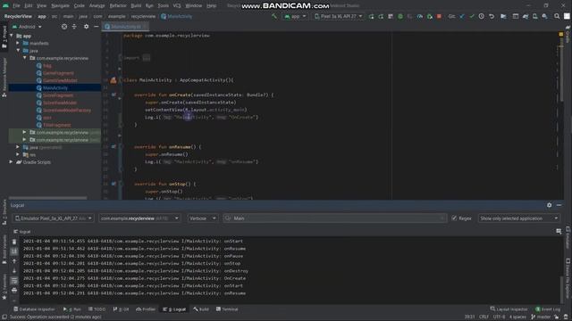Click the Logcat vertical scrollbar
The width and height of the screenshot is (572, 321).
(562, 290)
